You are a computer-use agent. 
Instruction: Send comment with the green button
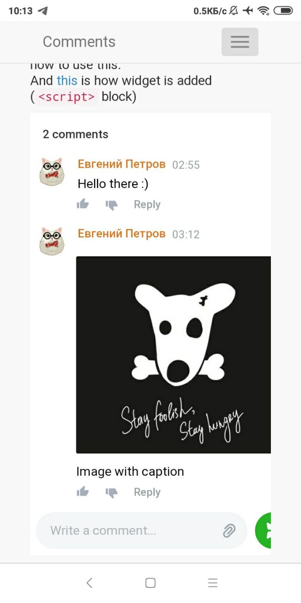click(x=263, y=530)
